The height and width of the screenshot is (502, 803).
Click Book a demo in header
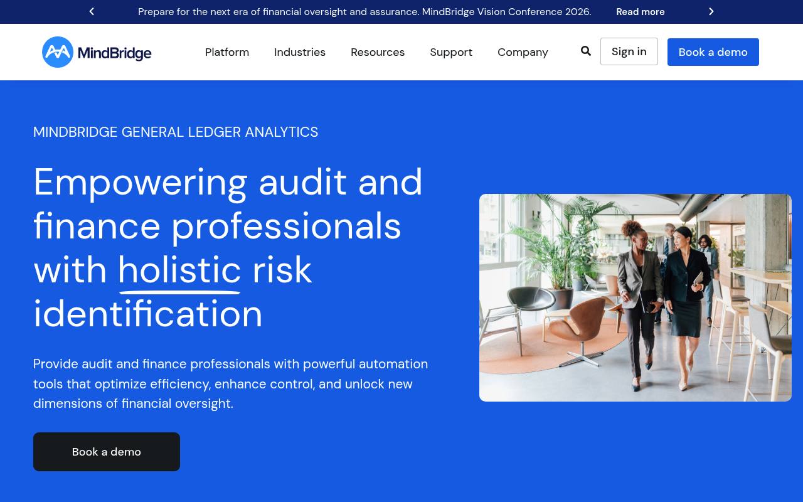pos(713,52)
